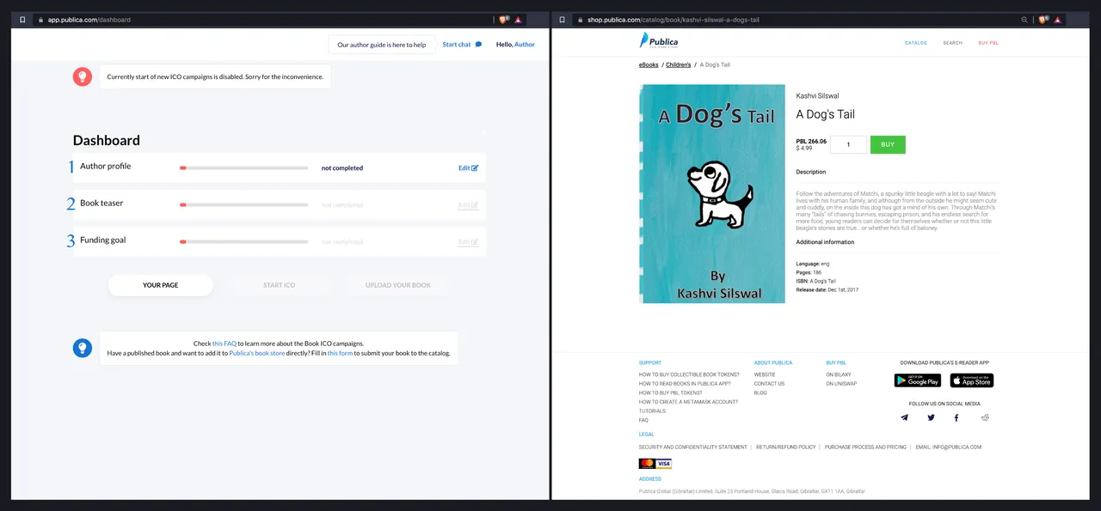Edit the Author profile step

(x=468, y=167)
